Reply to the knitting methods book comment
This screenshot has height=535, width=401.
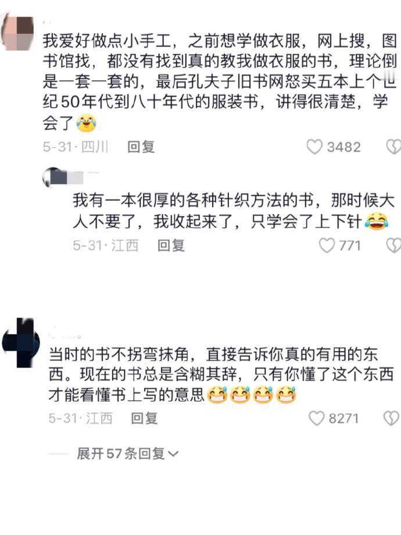171,245
